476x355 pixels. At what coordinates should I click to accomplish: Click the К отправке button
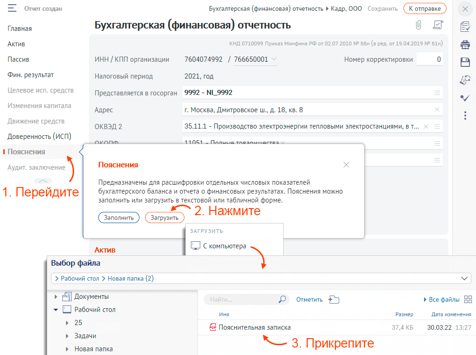tap(425, 8)
